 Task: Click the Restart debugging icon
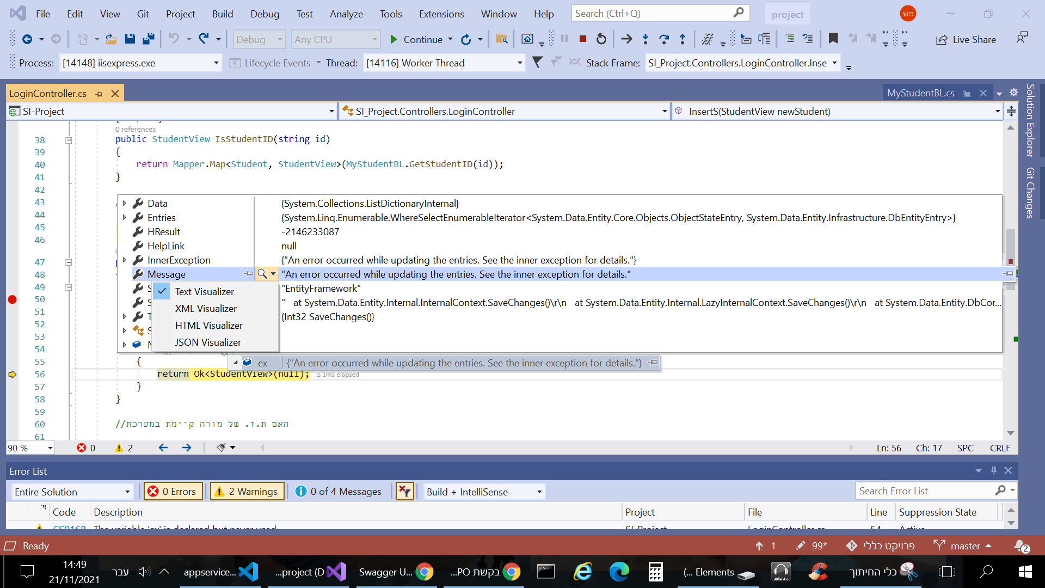tap(601, 39)
